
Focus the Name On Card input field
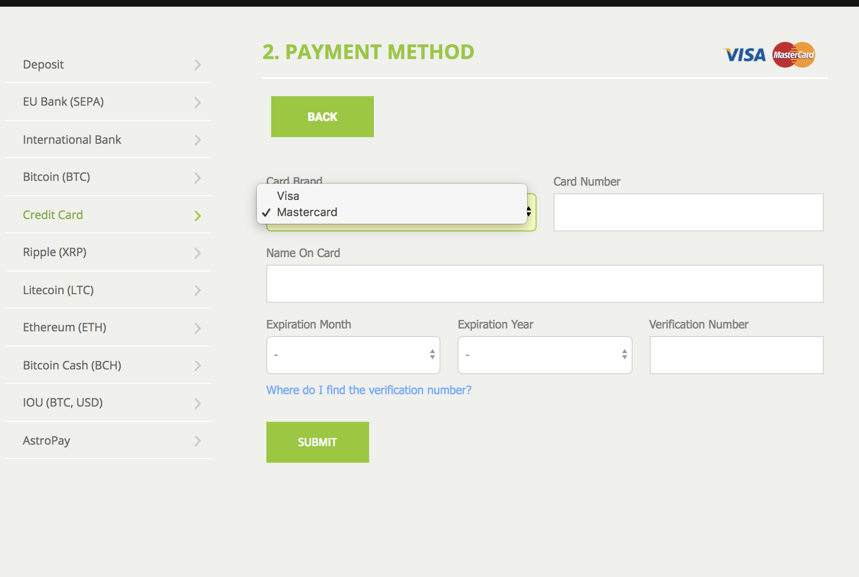point(545,284)
